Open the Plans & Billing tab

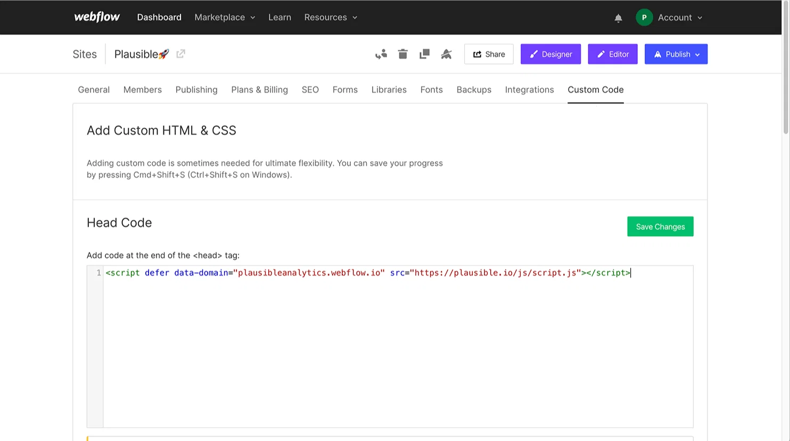coord(259,89)
